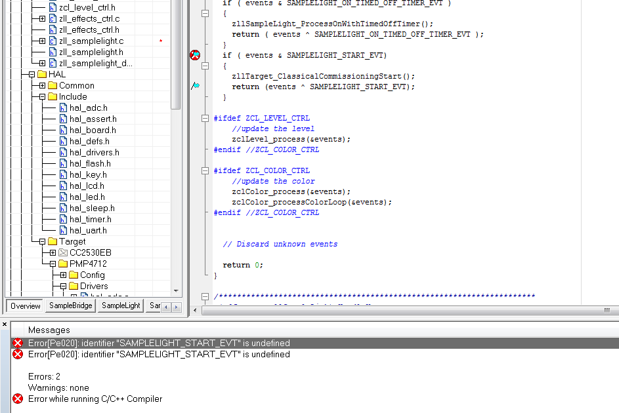
Task: Select the second 'SAMPLELIGHT_START_EVT is undefined' error row
Action: coord(315,354)
